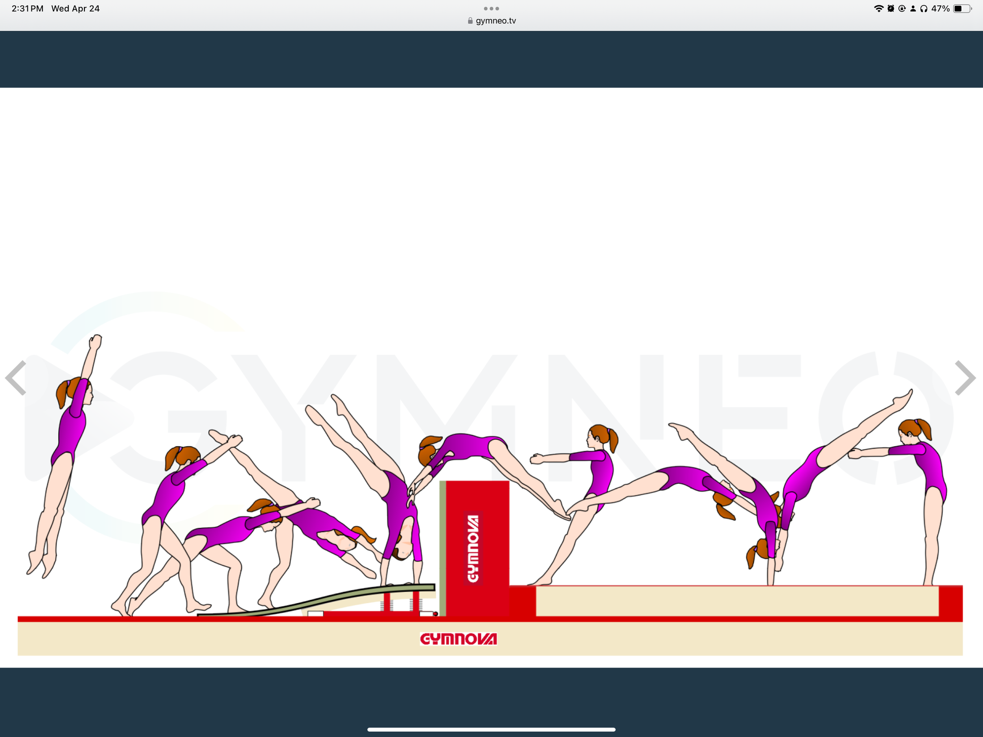The width and height of the screenshot is (983, 737).
Task: Open the three-dot multitasking menu at top
Action: [x=491, y=8]
